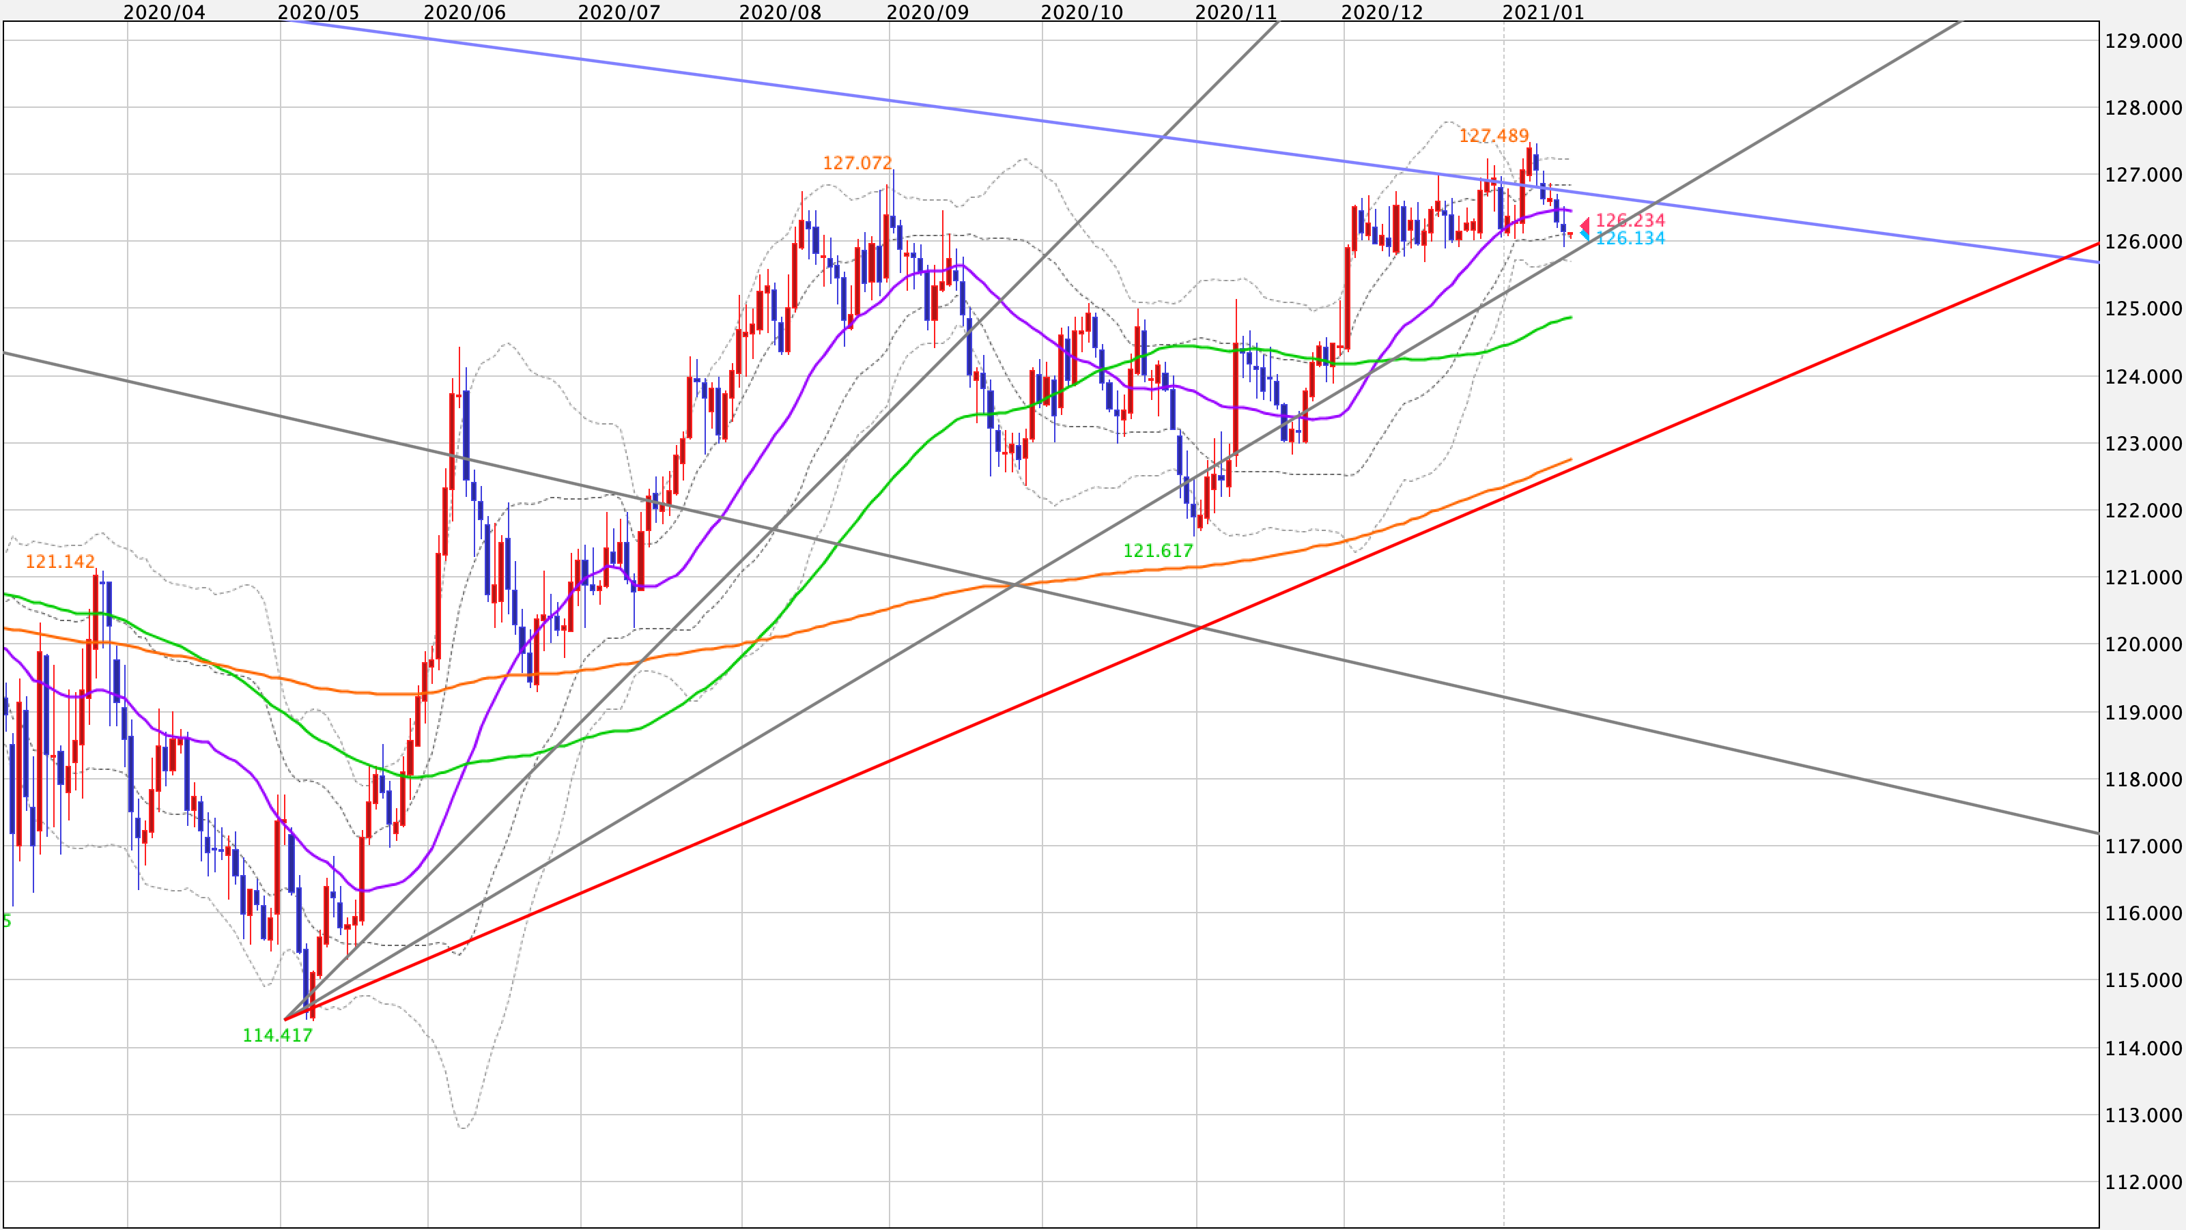The height and width of the screenshot is (1230, 2186).
Task: Click the 124.000 price axis label
Action: point(2144,377)
